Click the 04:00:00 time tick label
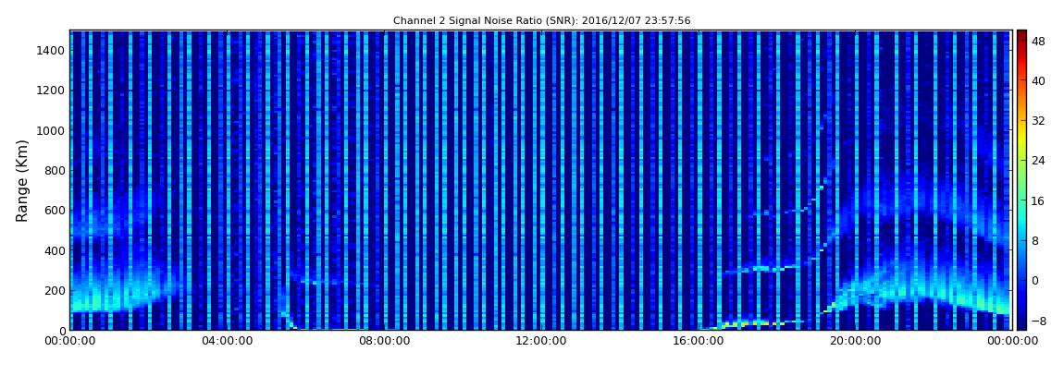The height and width of the screenshot is (376, 1064). coord(227,342)
